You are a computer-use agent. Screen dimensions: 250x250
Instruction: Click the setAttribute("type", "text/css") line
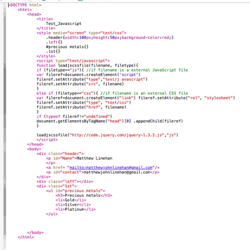84,102
